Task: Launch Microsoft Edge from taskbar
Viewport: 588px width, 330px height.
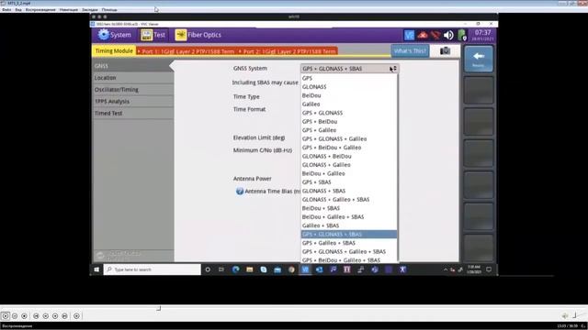Action: (235, 269)
